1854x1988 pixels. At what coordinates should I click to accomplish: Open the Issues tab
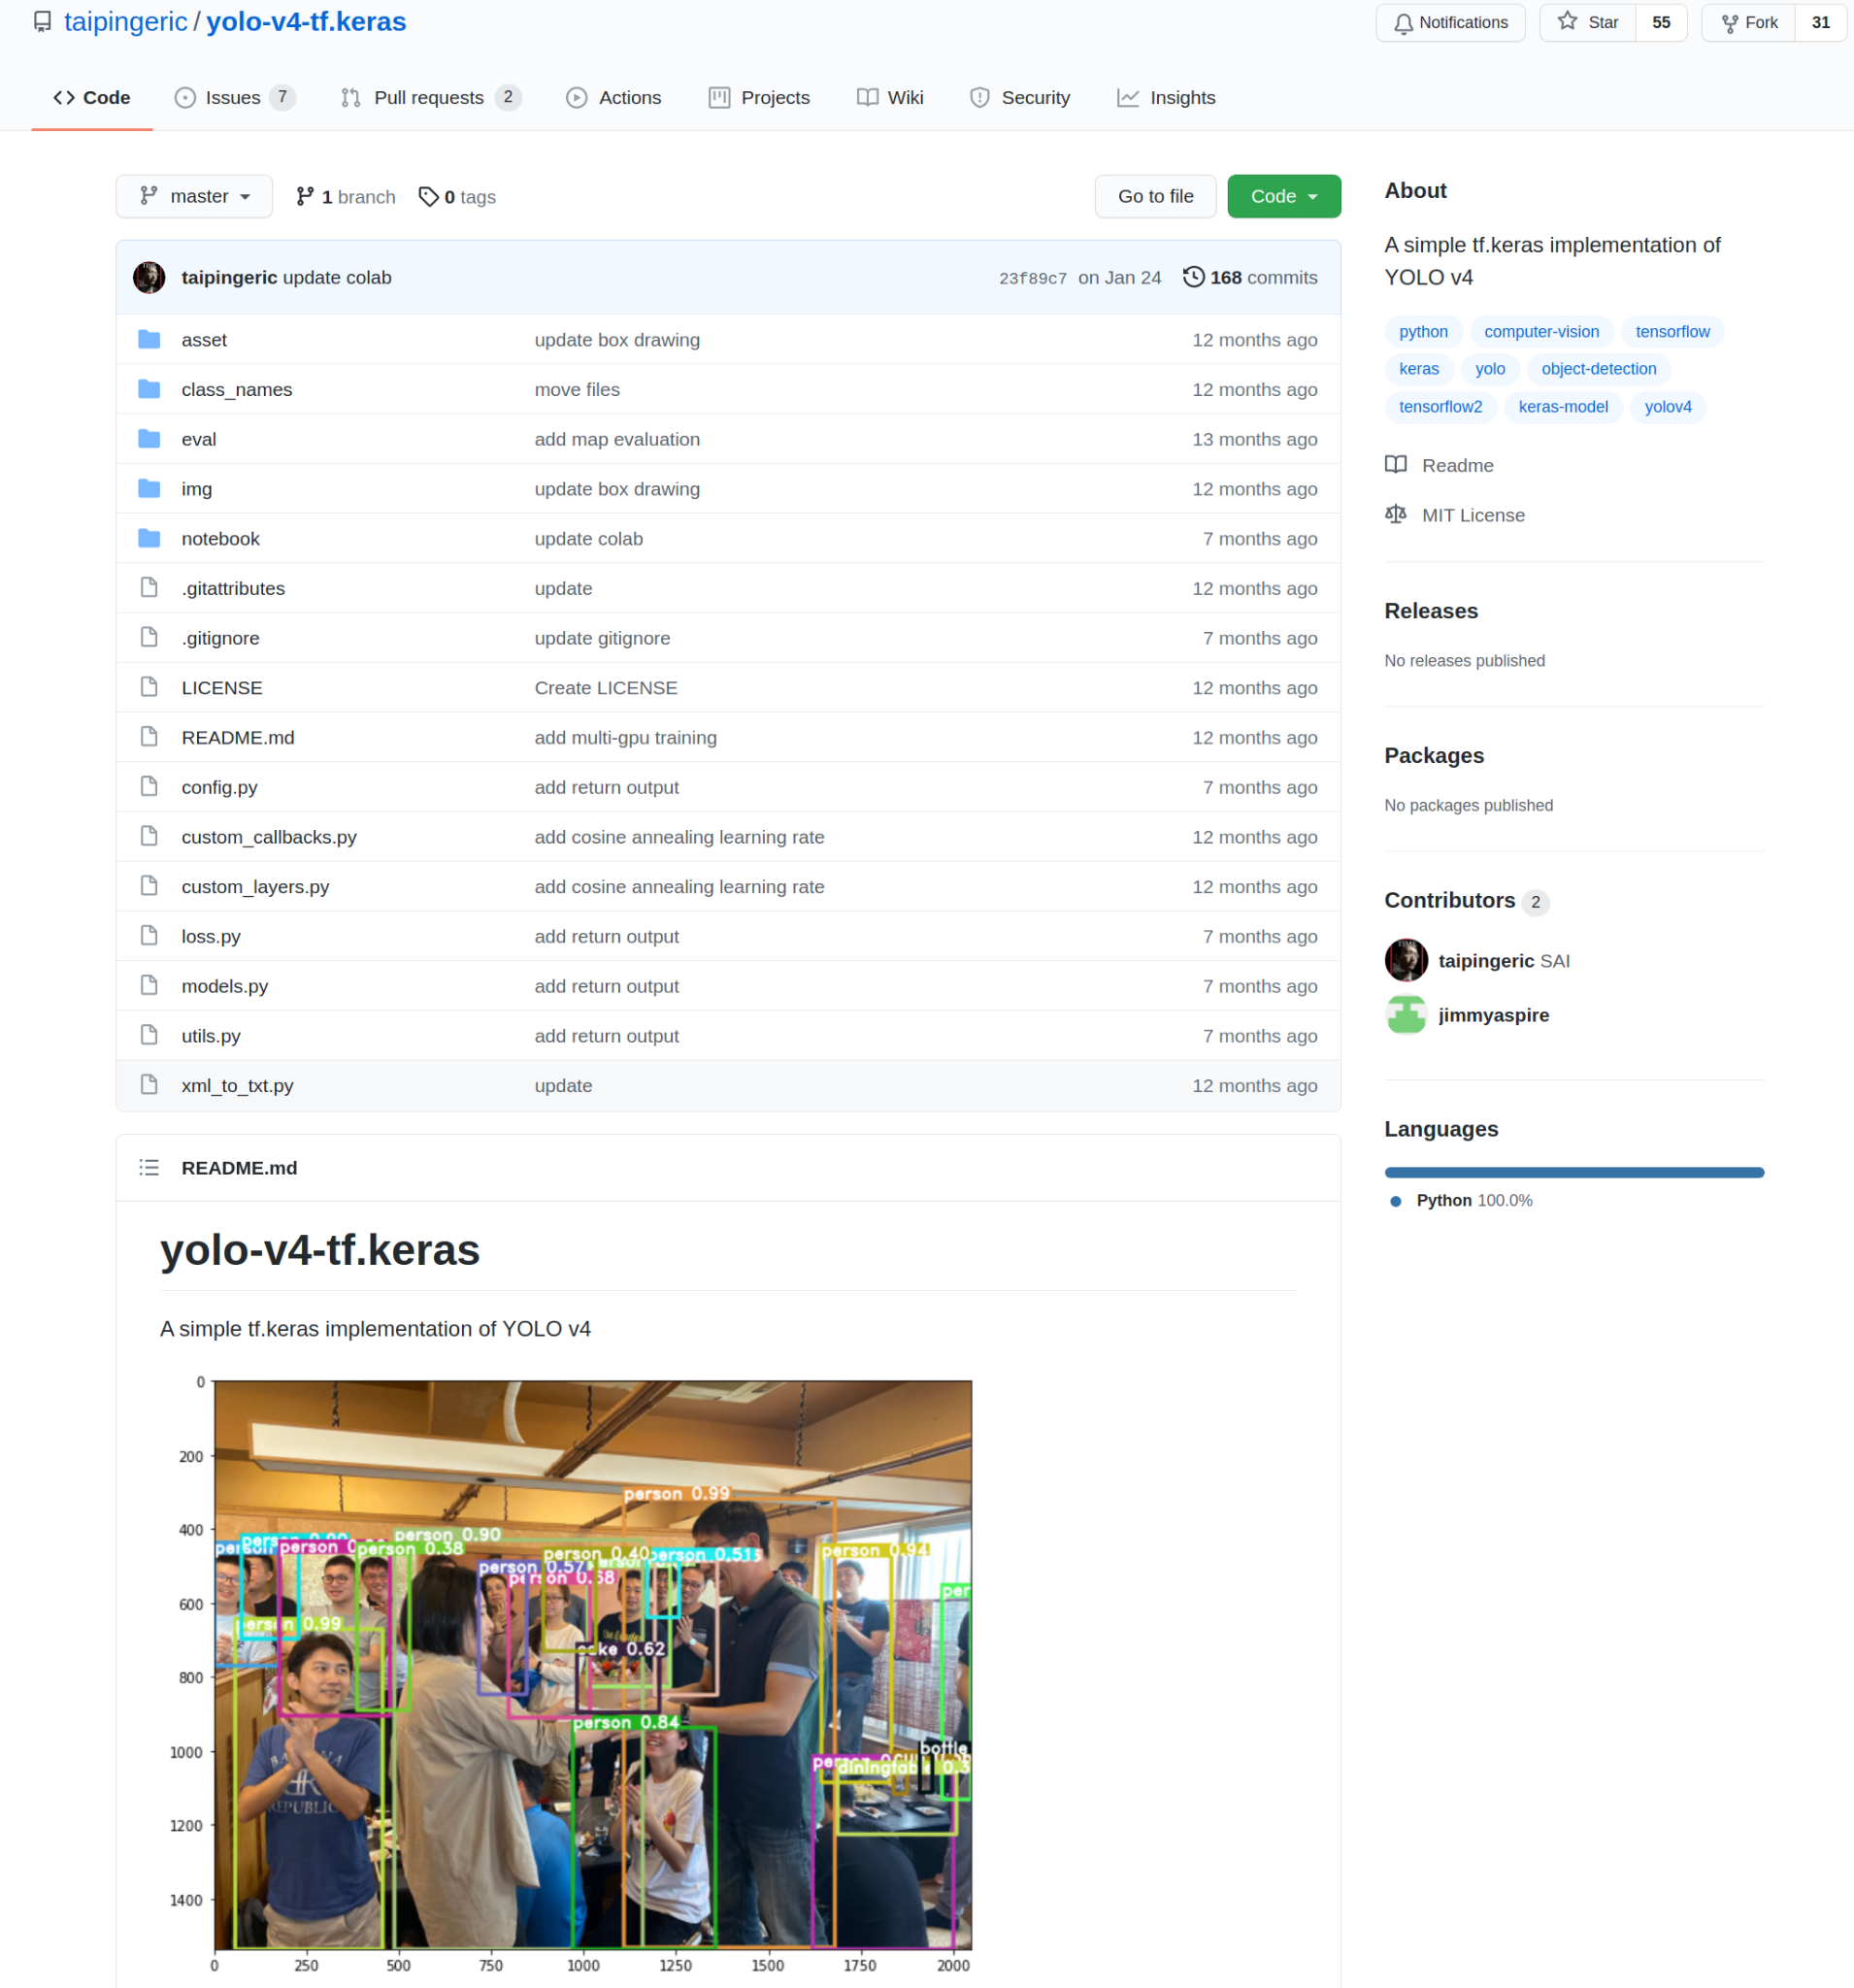tap(235, 98)
